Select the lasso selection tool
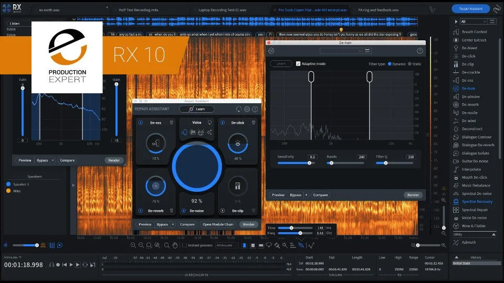This screenshot has height=283, width=504. [x=269, y=245]
